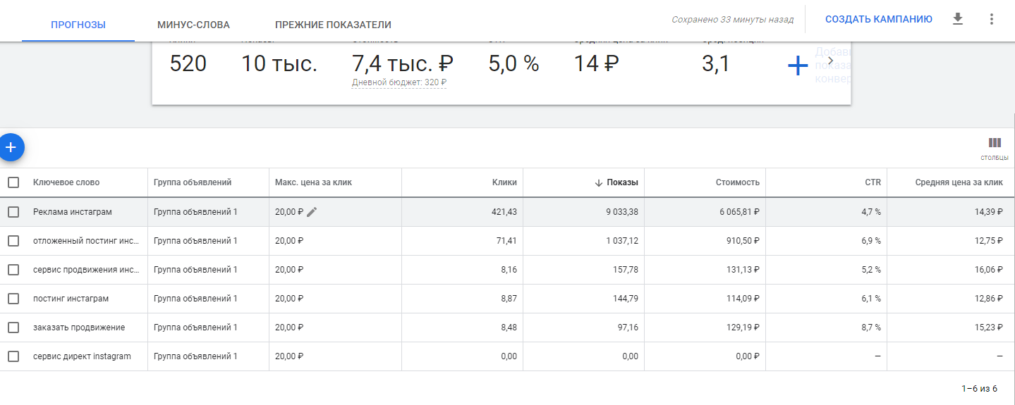Check the Реклама инстаграм row checkbox
The width and height of the screenshot is (1015, 405).
click(13, 212)
